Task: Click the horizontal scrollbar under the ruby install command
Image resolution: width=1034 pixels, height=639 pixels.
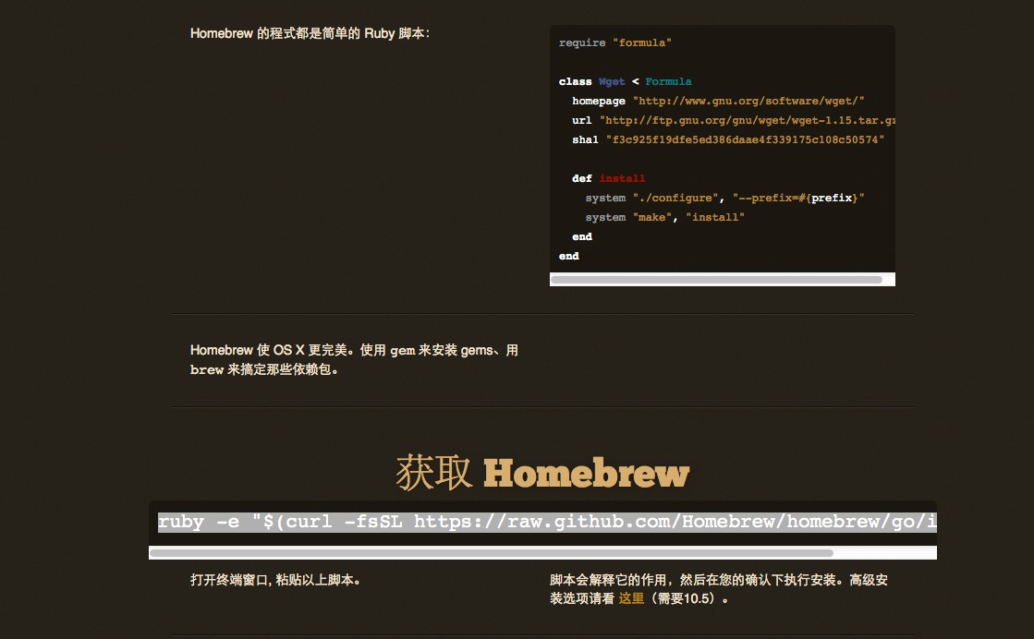Action: (492, 553)
